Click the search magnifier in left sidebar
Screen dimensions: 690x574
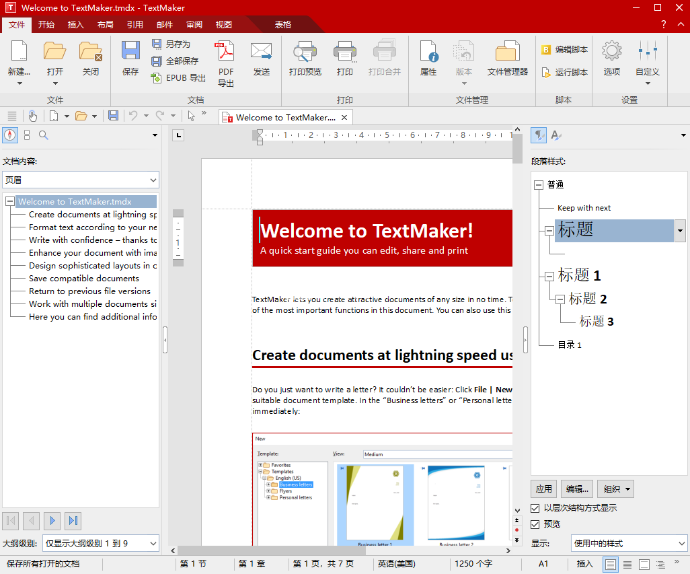43,135
